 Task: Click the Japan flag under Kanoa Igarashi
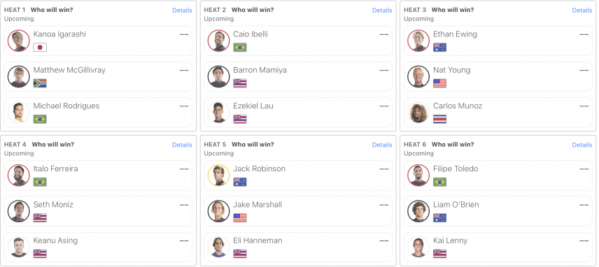point(40,48)
